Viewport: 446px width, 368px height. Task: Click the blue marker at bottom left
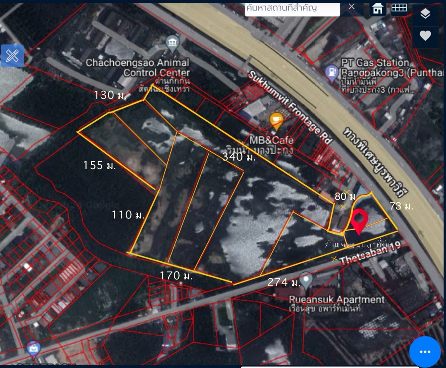(x=34, y=348)
